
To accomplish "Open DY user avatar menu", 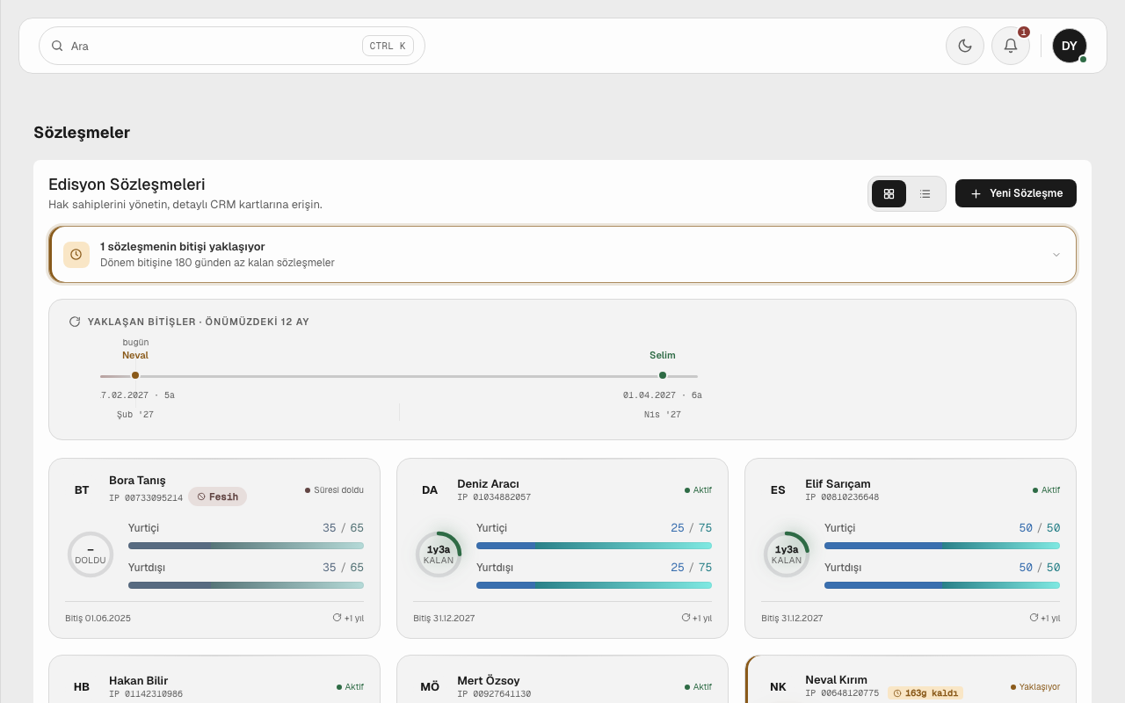I will [1070, 46].
